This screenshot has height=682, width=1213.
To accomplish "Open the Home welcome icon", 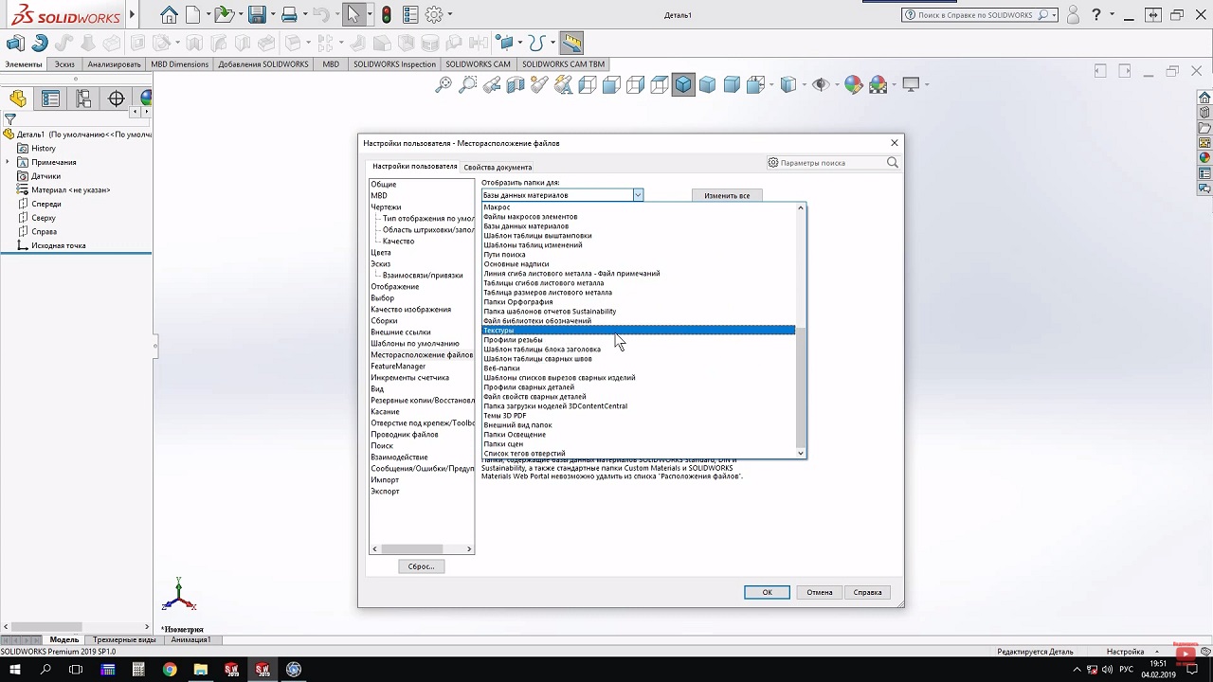I will click(x=169, y=14).
